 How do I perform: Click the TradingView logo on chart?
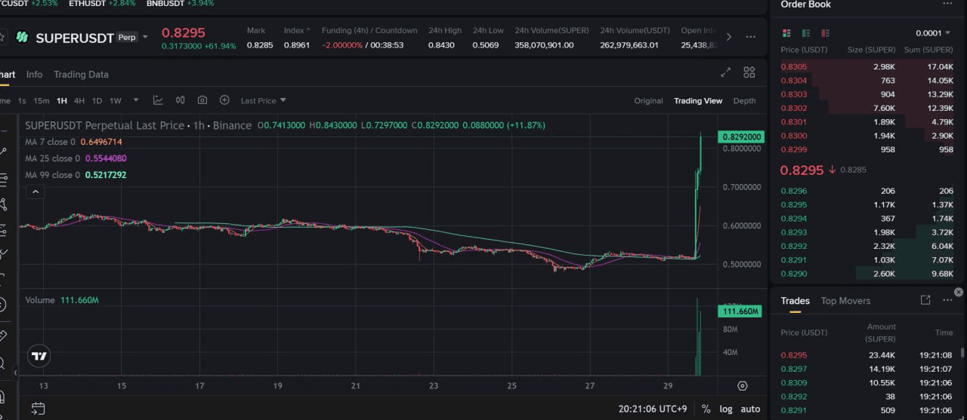pyautogui.click(x=39, y=356)
